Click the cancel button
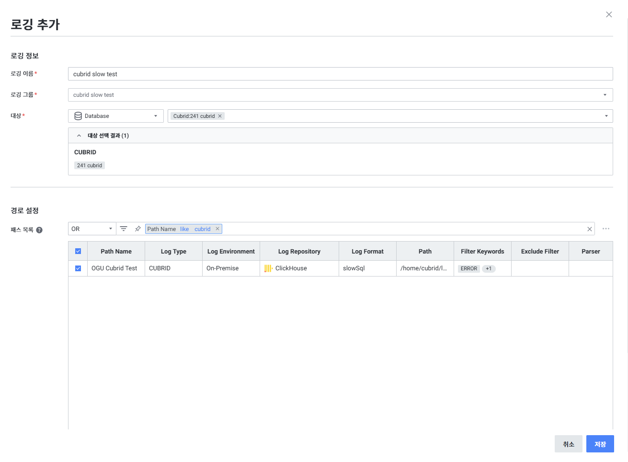This screenshot has width=628, height=462. click(x=568, y=444)
